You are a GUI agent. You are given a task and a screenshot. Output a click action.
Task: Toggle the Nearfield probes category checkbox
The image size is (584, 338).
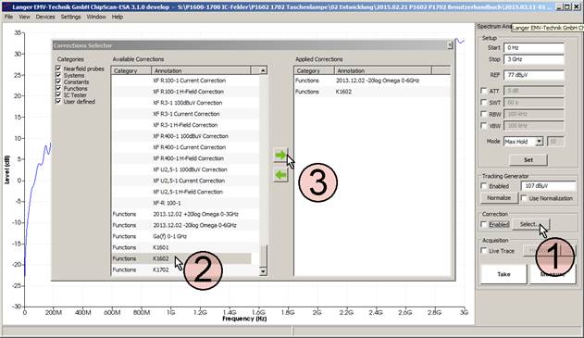point(58,69)
